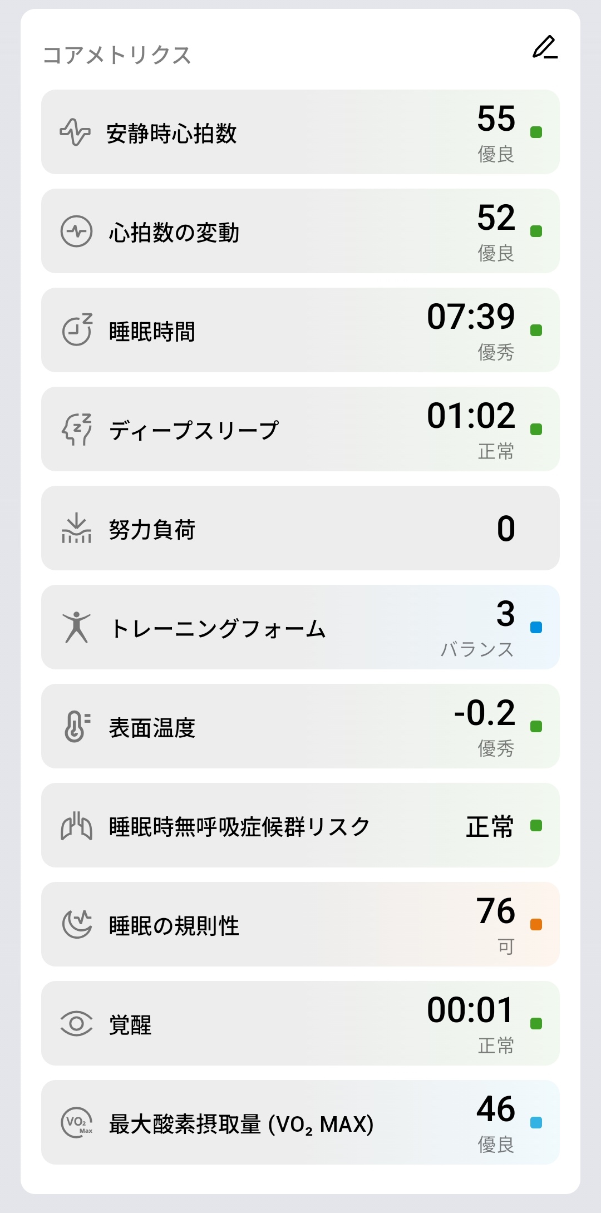Open the 安静時心拍数 metric label

171,134
